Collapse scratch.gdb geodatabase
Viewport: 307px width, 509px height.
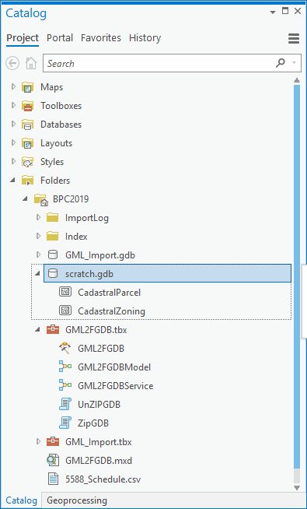pos(37,274)
